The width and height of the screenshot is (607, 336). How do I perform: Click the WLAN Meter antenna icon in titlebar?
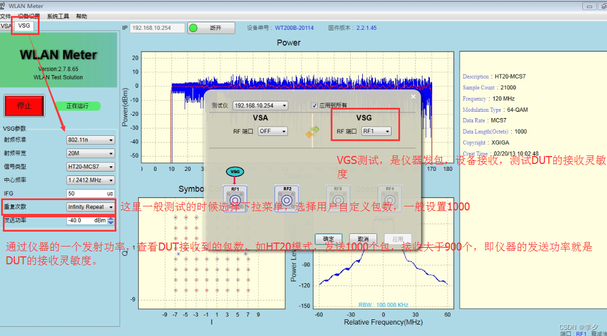click(x=5, y=5)
